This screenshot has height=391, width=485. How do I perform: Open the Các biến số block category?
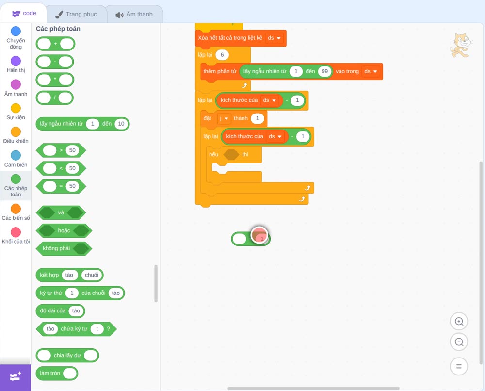click(x=16, y=212)
